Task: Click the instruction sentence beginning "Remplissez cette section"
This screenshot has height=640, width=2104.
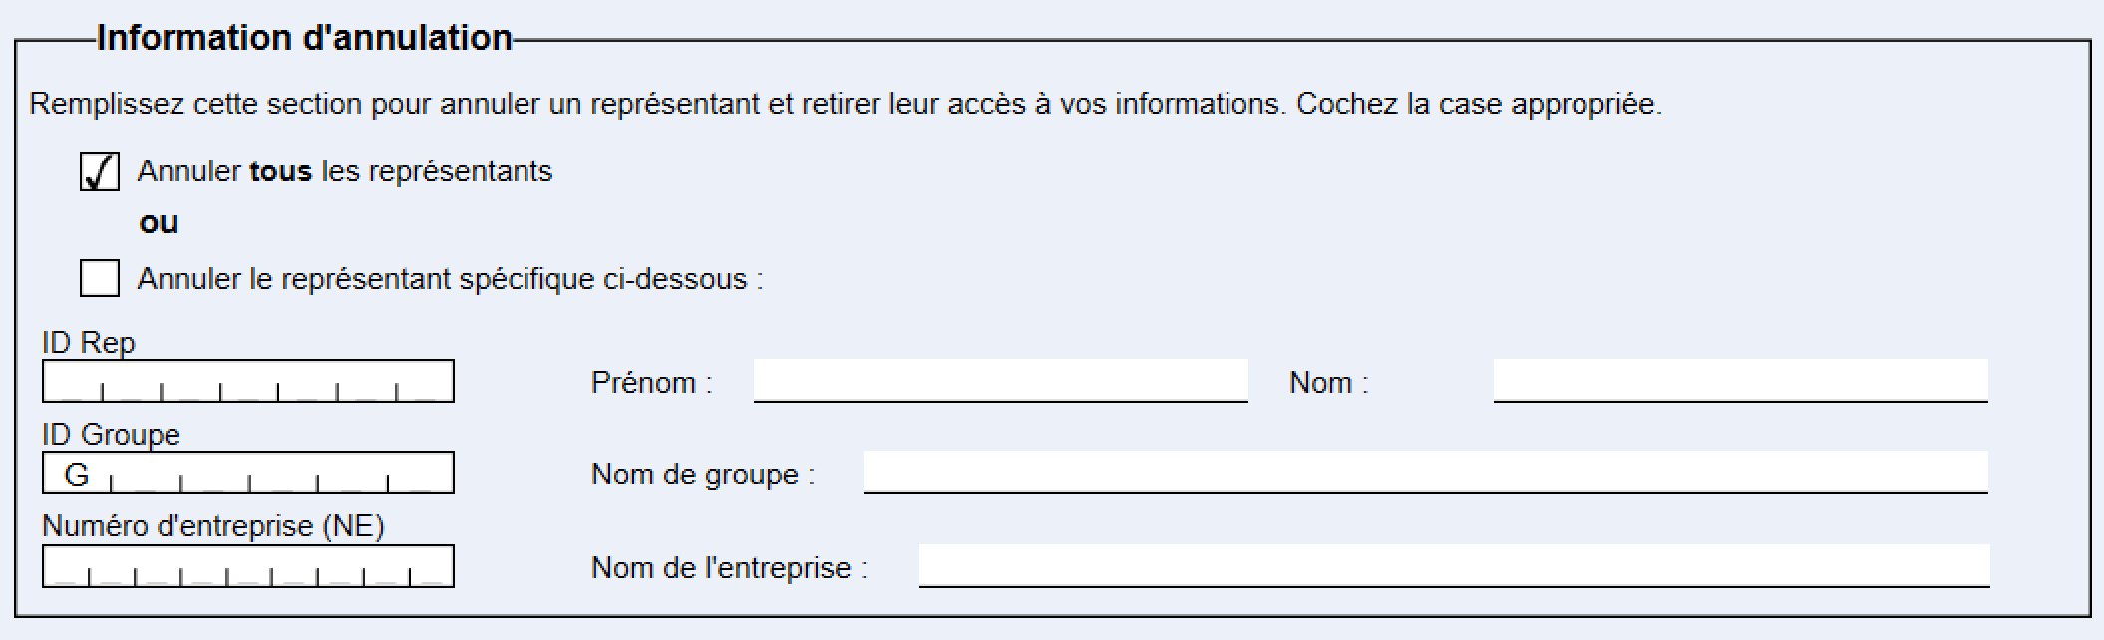Action: [x=846, y=104]
